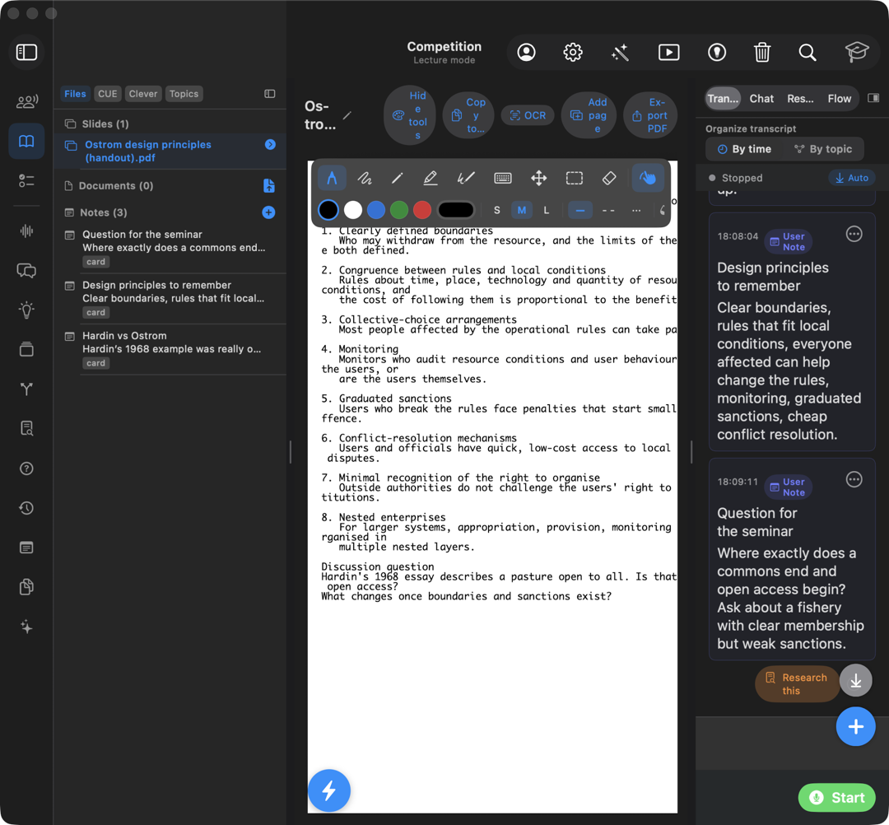
Task: Choose the solid line style
Action: point(580,210)
